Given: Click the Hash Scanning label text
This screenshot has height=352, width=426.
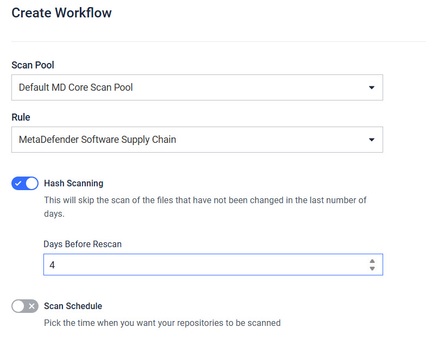Looking at the screenshot, I should 73,183.
